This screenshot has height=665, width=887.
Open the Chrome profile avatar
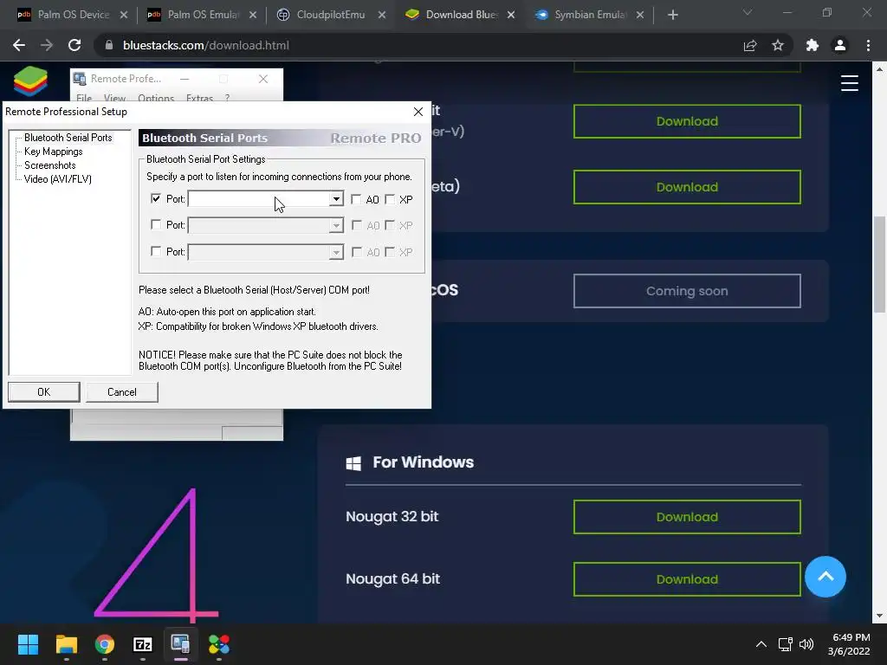point(840,45)
